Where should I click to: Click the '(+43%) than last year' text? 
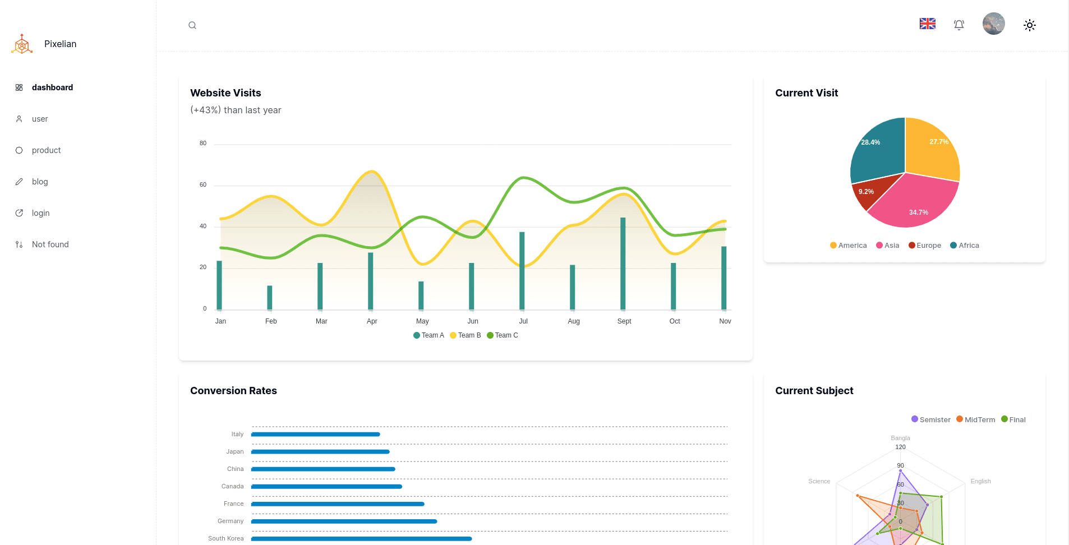236,110
